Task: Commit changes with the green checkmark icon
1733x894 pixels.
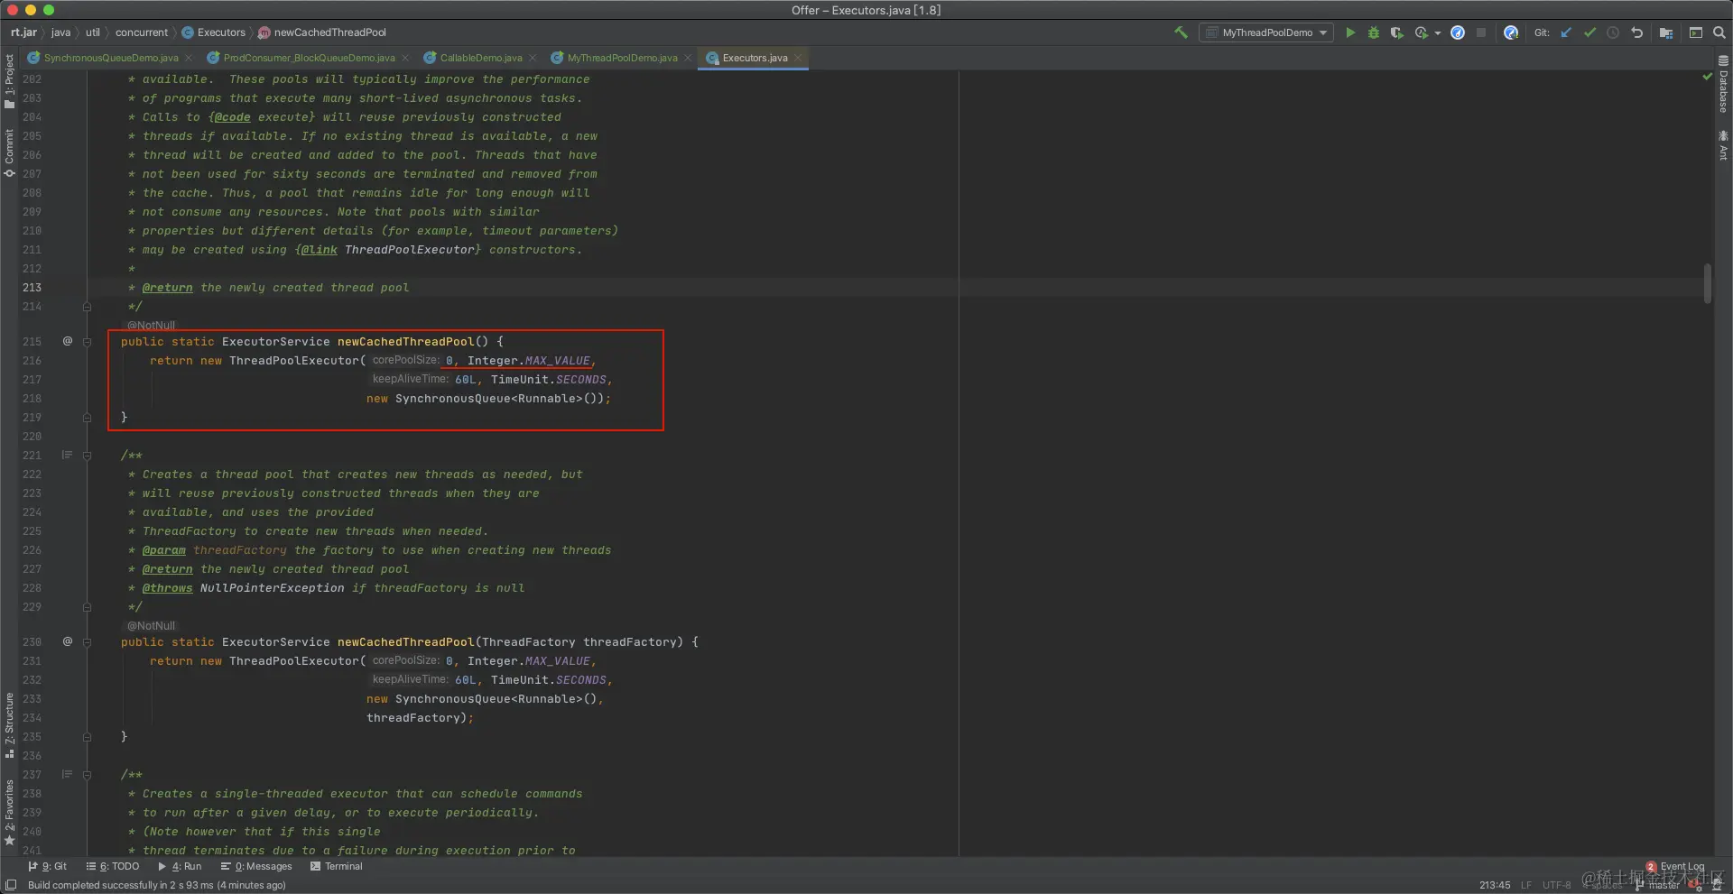Action: point(1589,32)
